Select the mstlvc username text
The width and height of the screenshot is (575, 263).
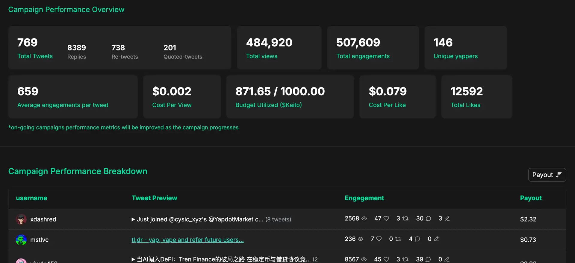pos(39,240)
